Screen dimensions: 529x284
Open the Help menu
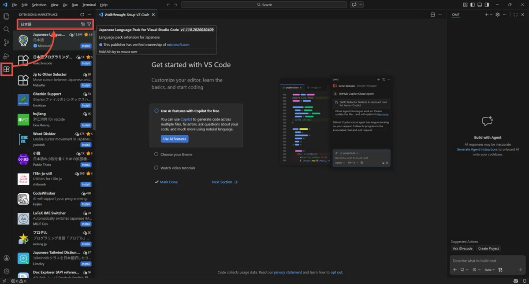pyautogui.click(x=104, y=5)
